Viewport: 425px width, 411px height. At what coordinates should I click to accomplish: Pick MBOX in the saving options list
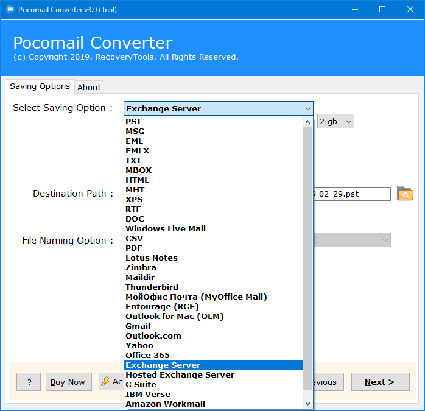point(214,170)
